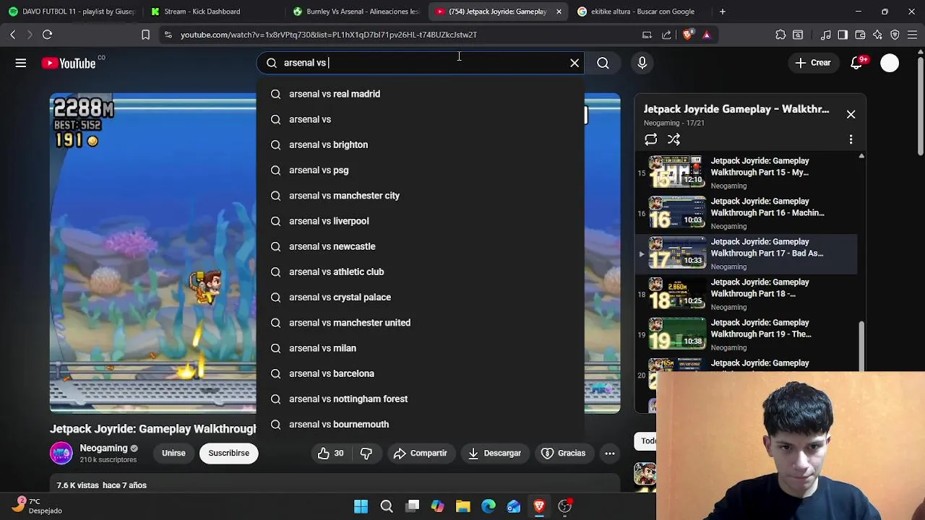The image size is (925, 520).
Task: Close the Jetpack Joyride YouTube tab
Action: (x=559, y=12)
